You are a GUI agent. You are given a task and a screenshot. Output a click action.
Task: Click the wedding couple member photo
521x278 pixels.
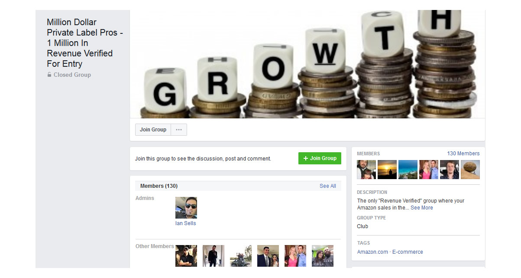click(268, 256)
